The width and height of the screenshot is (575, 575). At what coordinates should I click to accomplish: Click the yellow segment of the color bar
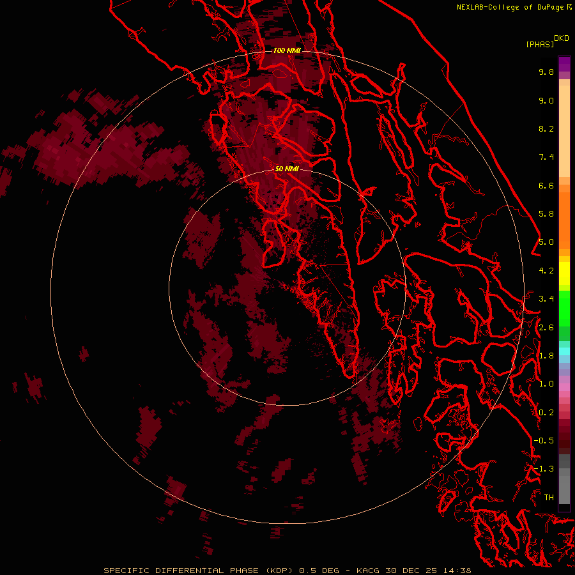(x=564, y=273)
